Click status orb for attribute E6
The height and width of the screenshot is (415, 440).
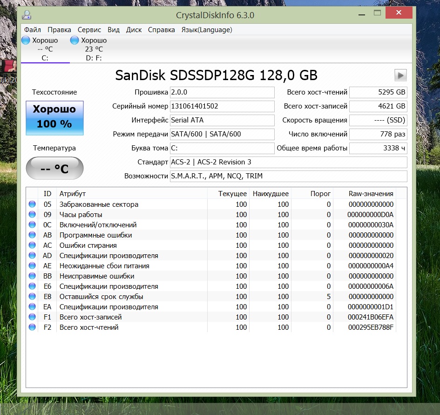(32, 286)
